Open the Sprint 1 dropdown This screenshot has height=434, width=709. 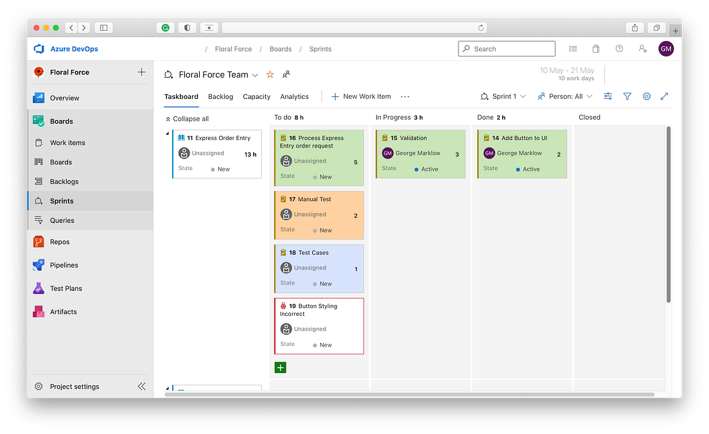click(x=503, y=96)
